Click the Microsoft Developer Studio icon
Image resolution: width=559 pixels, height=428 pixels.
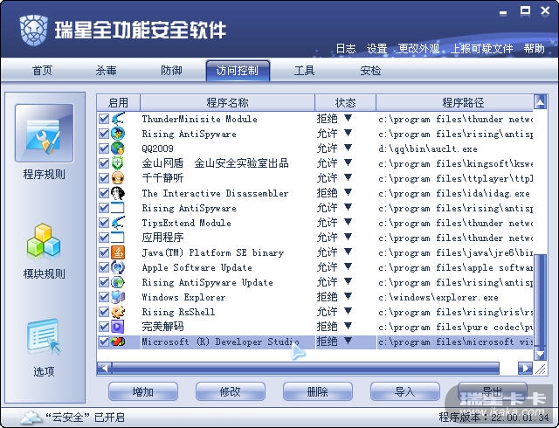(118, 342)
